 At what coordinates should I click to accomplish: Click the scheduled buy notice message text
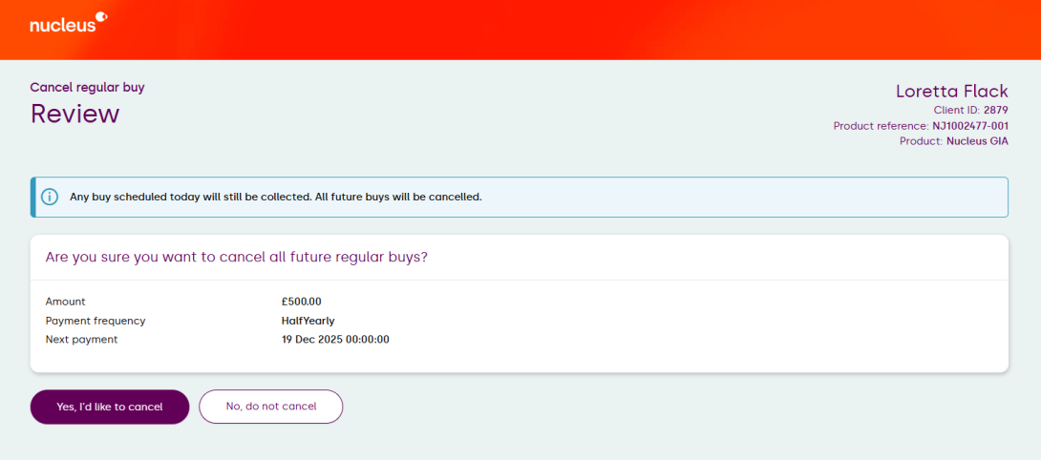pyautogui.click(x=275, y=198)
